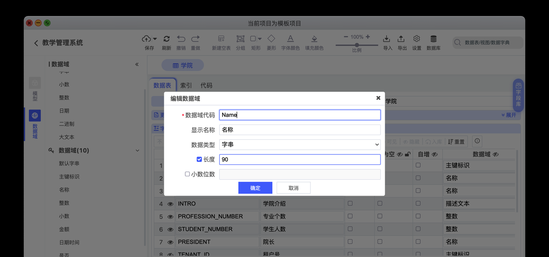549x257 pixels.
Task: Collapse the 数据域(10) tree section
Action: coord(137,151)
